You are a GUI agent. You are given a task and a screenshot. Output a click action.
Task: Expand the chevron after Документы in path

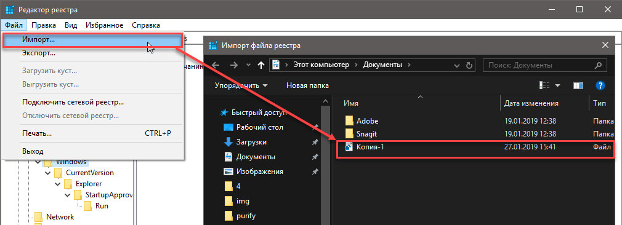point(410,65)
